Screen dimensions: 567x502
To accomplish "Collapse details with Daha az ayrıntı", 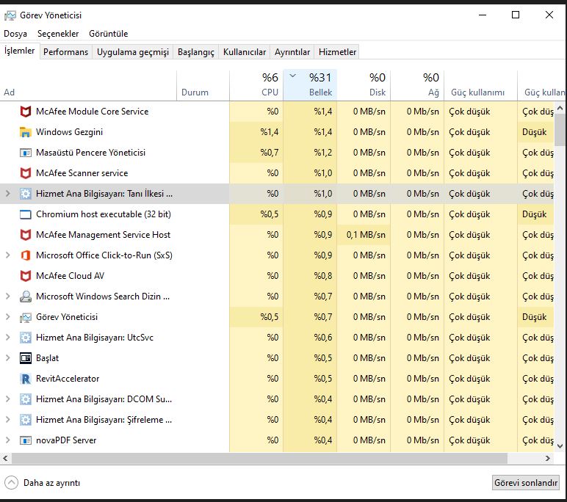I will pos(43,483).
